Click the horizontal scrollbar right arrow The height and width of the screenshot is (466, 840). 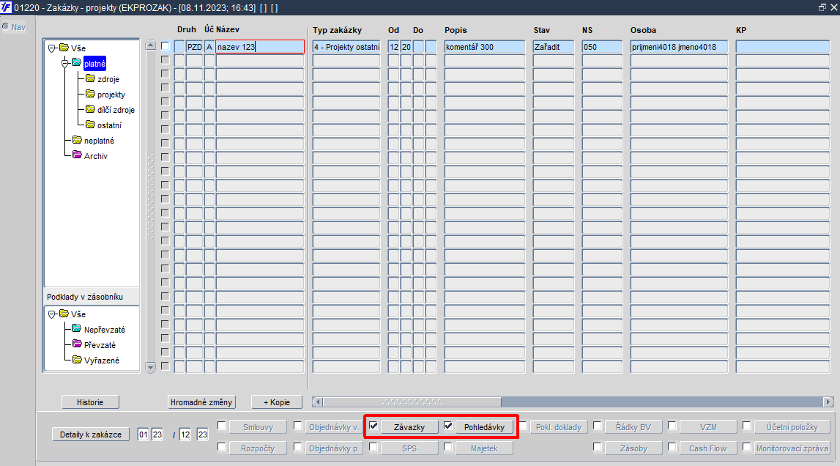[828, 402]
